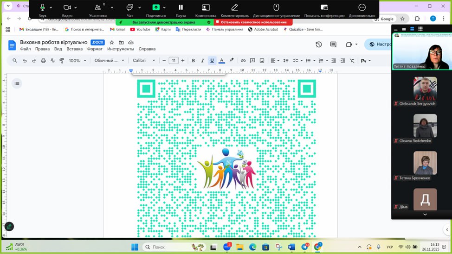The image size is (452, 254).
Task: Click the Insert link icon
Action: (243, 61)
